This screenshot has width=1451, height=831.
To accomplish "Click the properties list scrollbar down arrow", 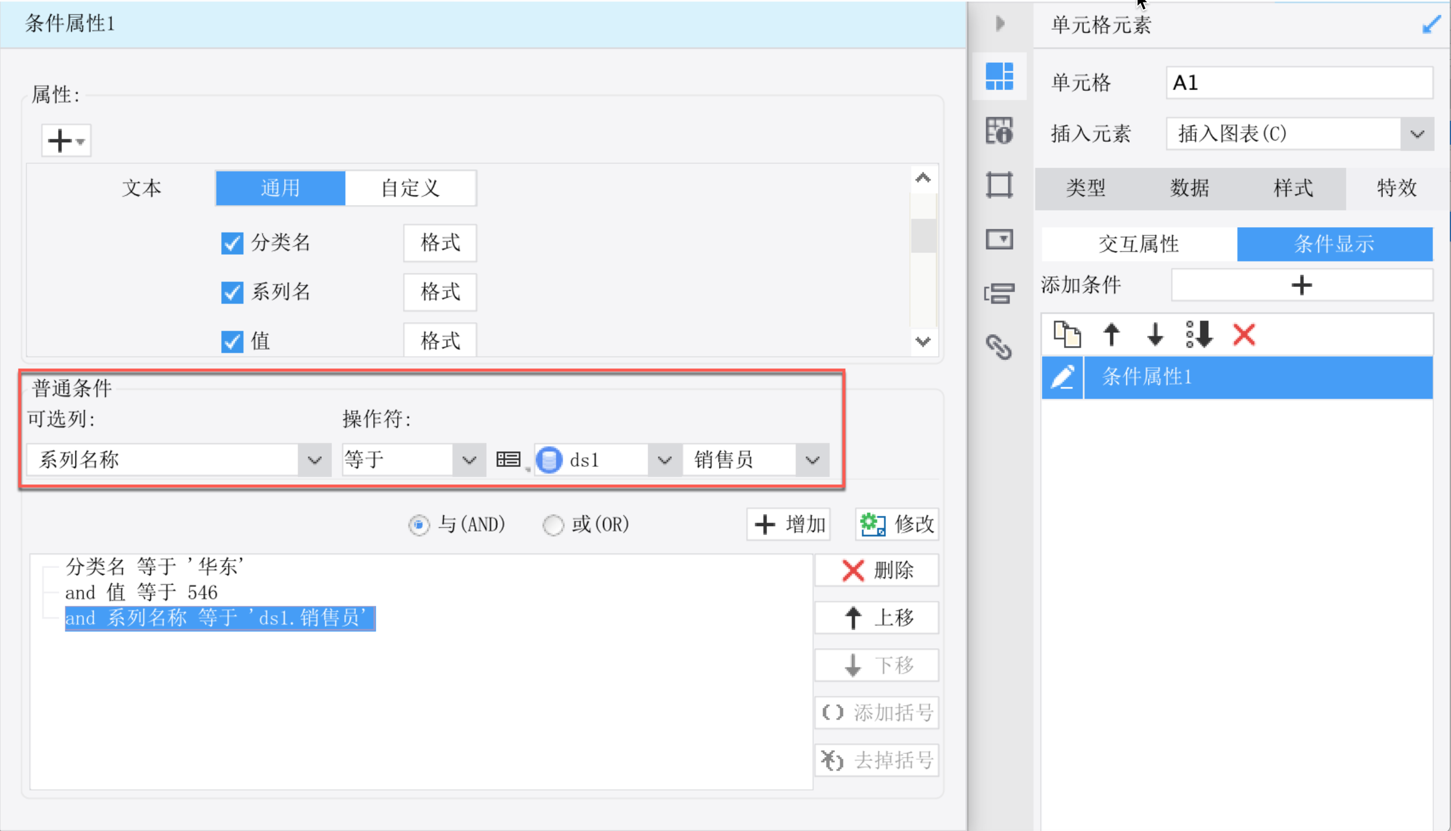I will click(923, 341).
